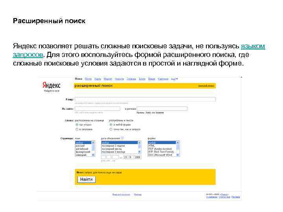283x212 pixels.
Task: Open Словари in the top navigation
Action: pyautogui.click(x=131, y=79)
